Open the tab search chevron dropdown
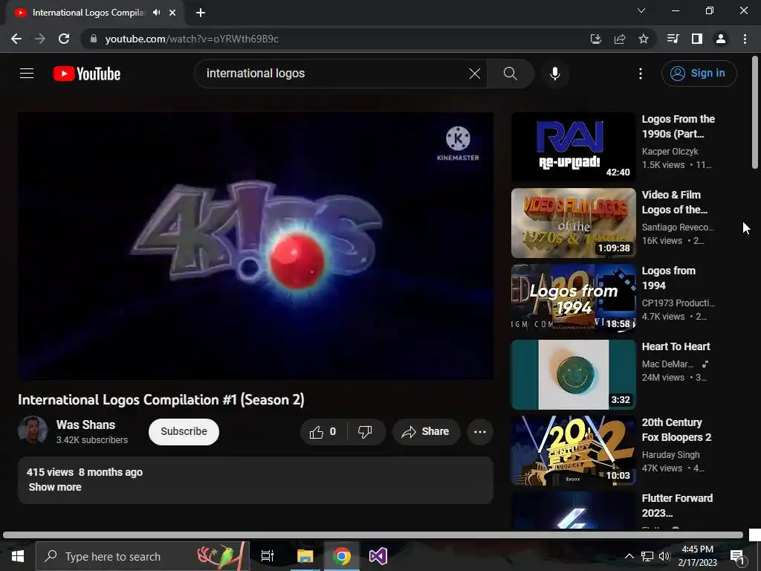This screenshot has width=761, height=571. tap(641, 10)
